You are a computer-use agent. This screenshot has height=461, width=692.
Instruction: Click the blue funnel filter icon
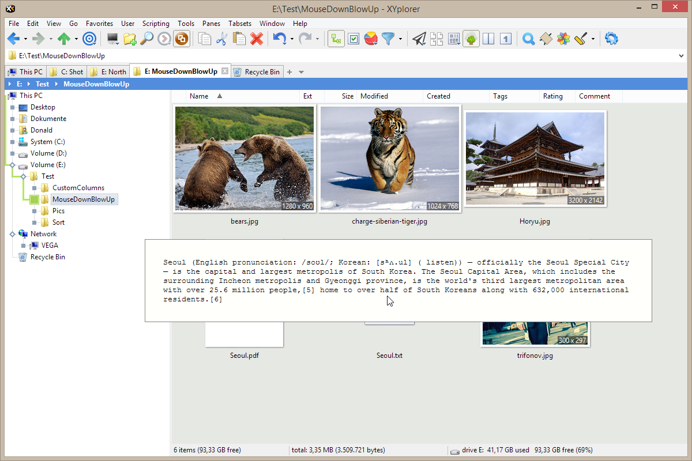[389, 39]
